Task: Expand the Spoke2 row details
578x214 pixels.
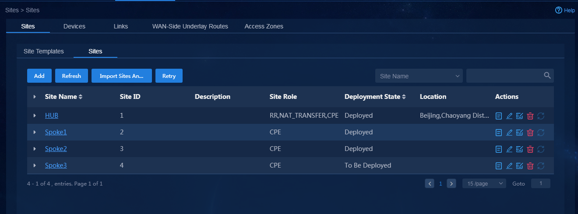Action: coord(35,149)
